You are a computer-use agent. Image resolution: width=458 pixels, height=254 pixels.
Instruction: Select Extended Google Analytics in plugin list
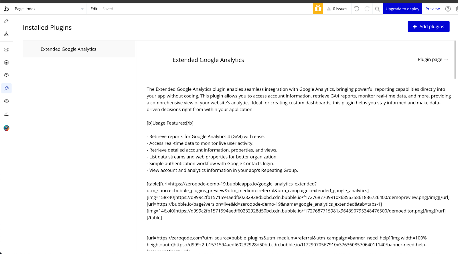68,49
